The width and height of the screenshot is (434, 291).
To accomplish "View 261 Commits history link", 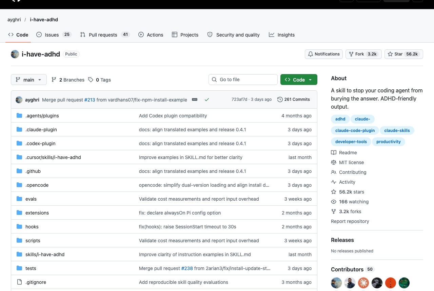I will 294,99.
